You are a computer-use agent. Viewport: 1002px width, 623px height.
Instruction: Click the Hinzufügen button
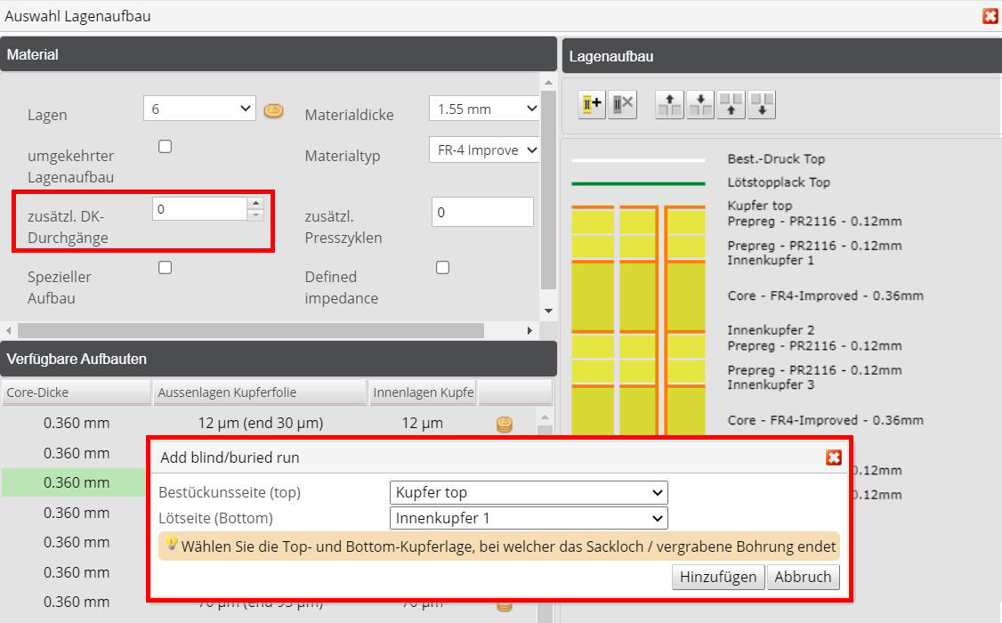[x=717, y=577]
